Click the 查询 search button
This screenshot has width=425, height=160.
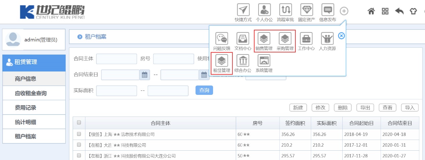click(x=204, y=90)
